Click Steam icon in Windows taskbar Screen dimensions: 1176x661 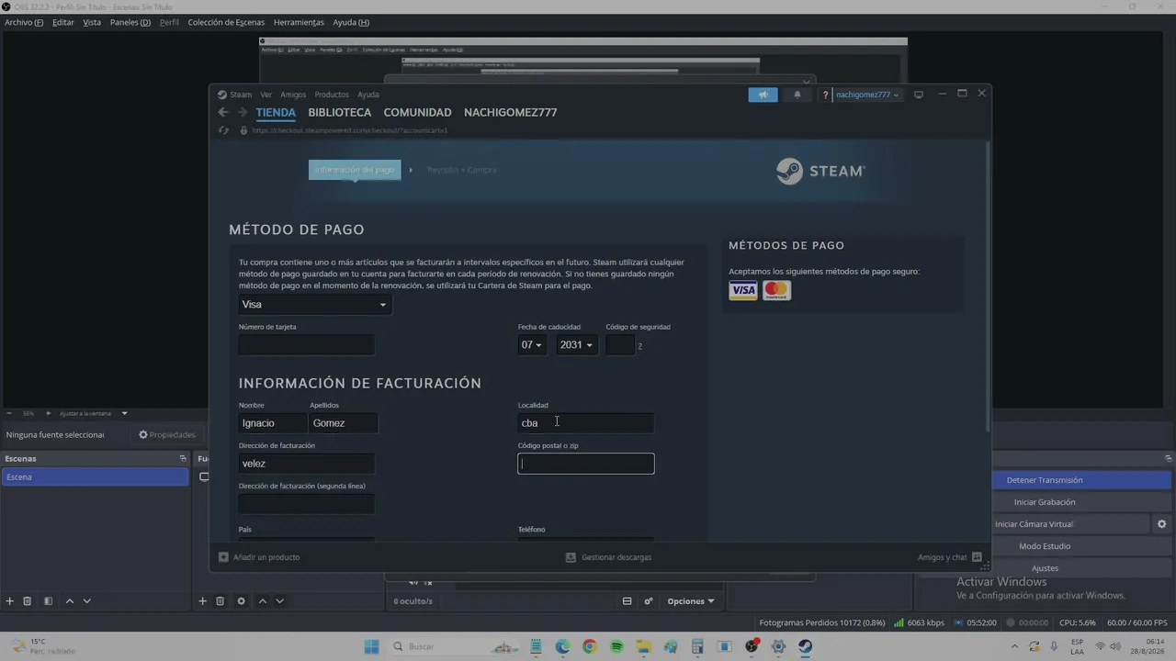(805, 646)
